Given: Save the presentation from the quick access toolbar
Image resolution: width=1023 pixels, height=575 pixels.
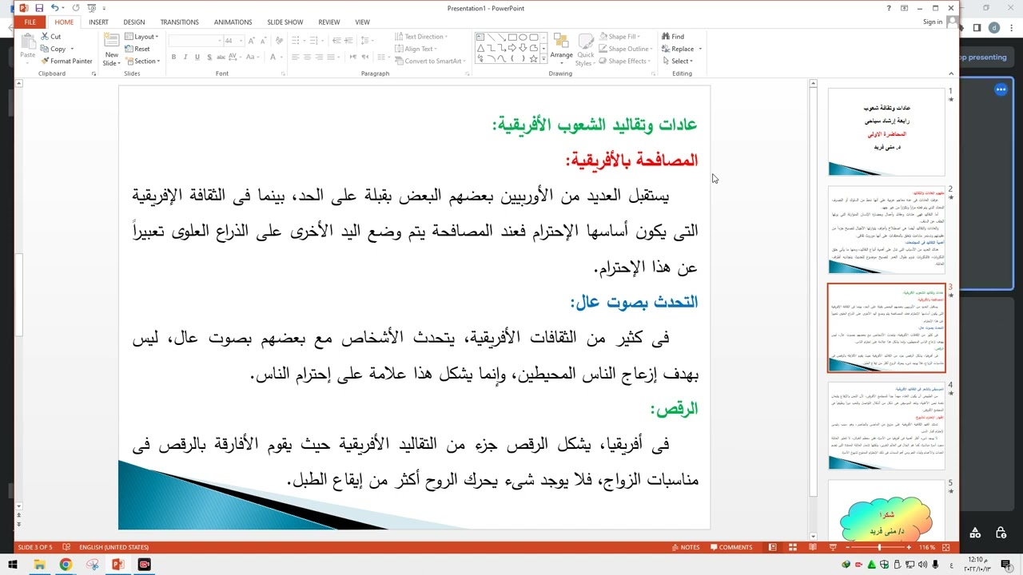Looking at the screenshot, I should pyautogui.click(x=39, y=8).
